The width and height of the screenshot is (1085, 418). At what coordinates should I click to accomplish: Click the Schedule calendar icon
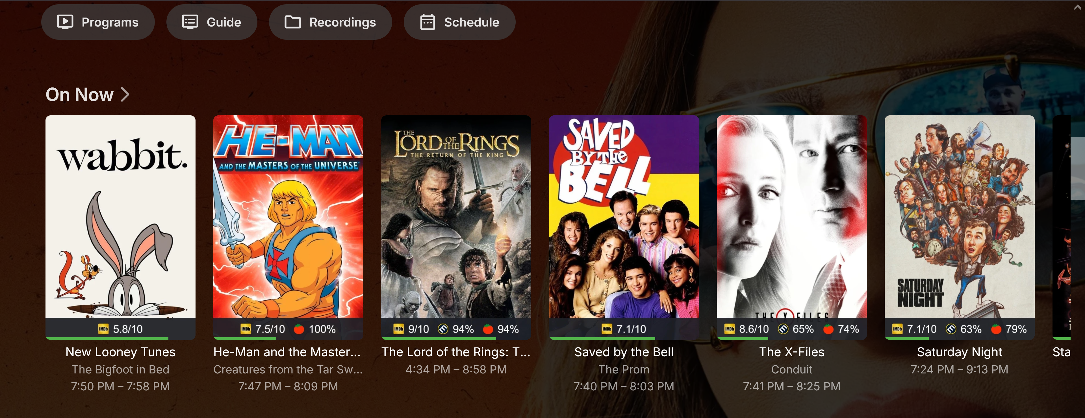tap(427, 22)
